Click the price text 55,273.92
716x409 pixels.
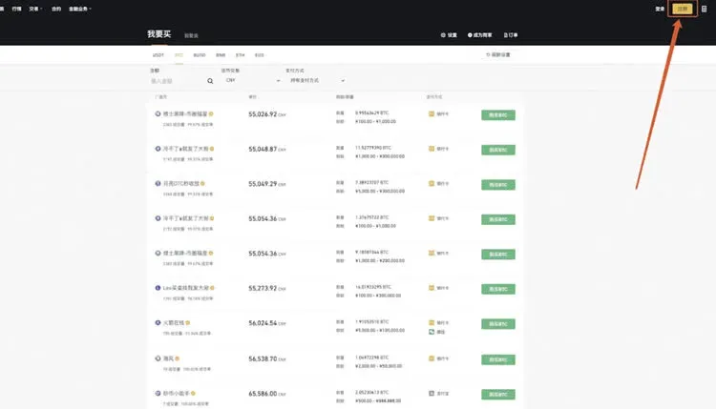click(x=263, y=288)
